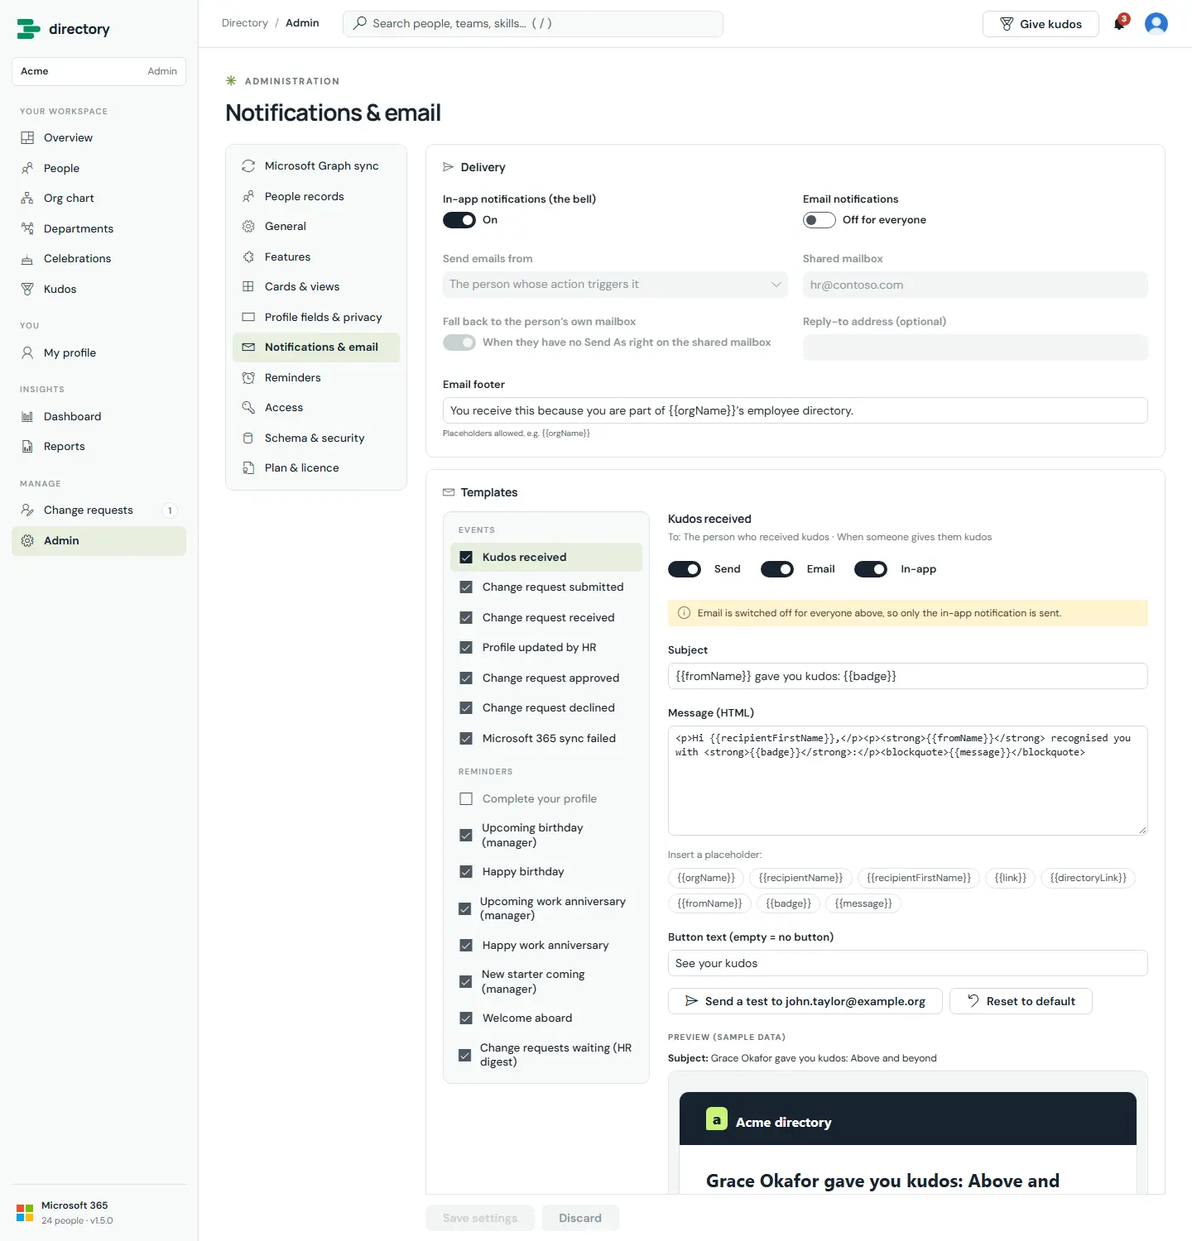
Task: Toggle the In-app switch for Kudos received
Action: [871, 569]
